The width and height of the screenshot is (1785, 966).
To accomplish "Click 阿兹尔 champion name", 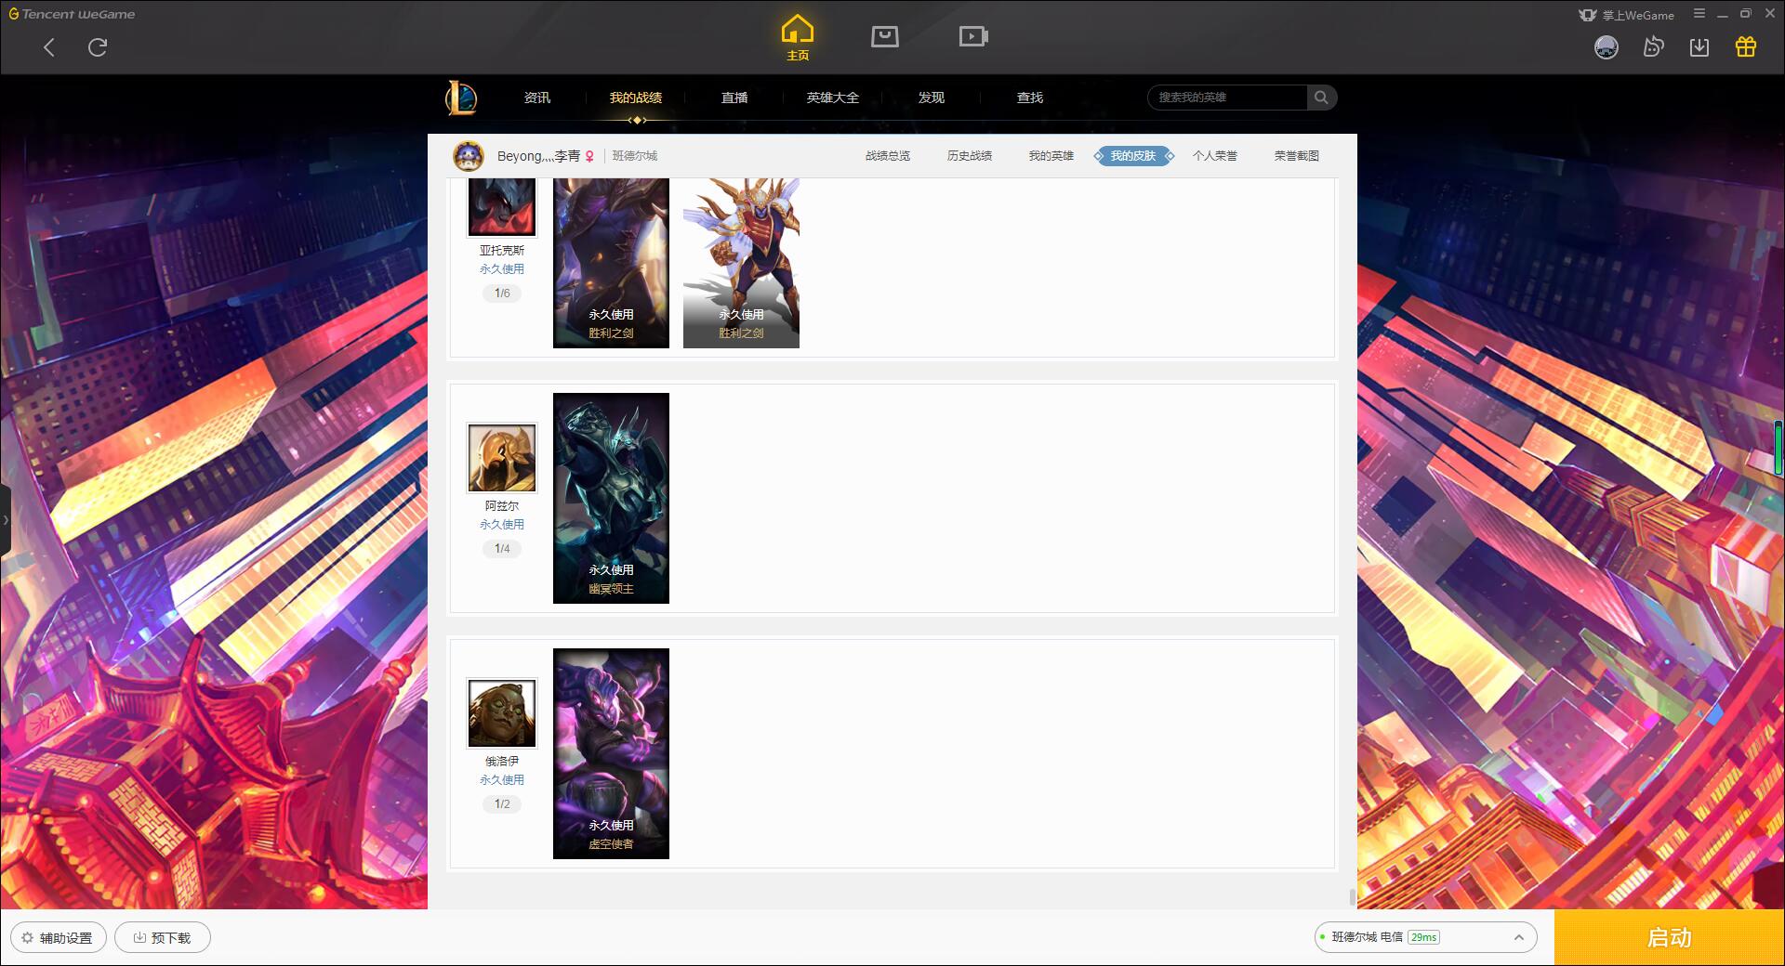I will [502, 506].
